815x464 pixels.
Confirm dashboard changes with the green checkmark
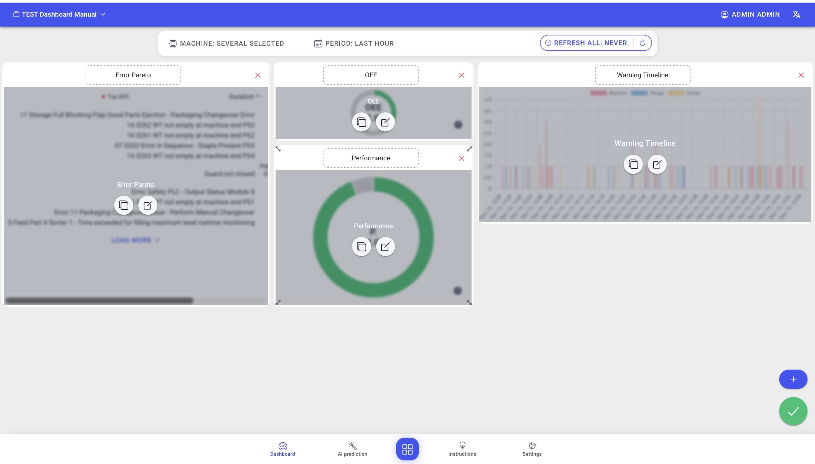pos(793,411)
